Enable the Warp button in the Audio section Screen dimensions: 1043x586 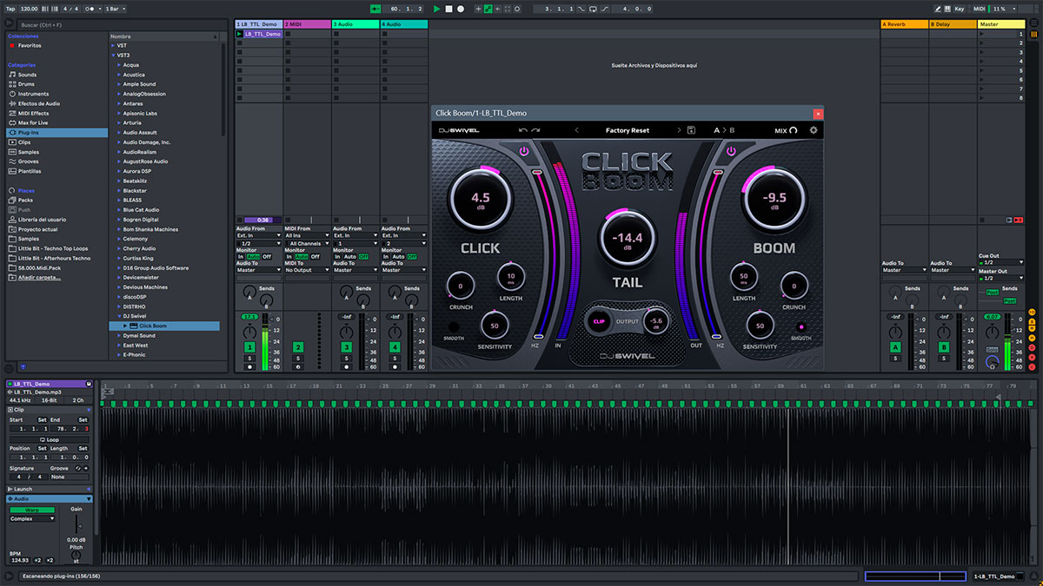31,510
